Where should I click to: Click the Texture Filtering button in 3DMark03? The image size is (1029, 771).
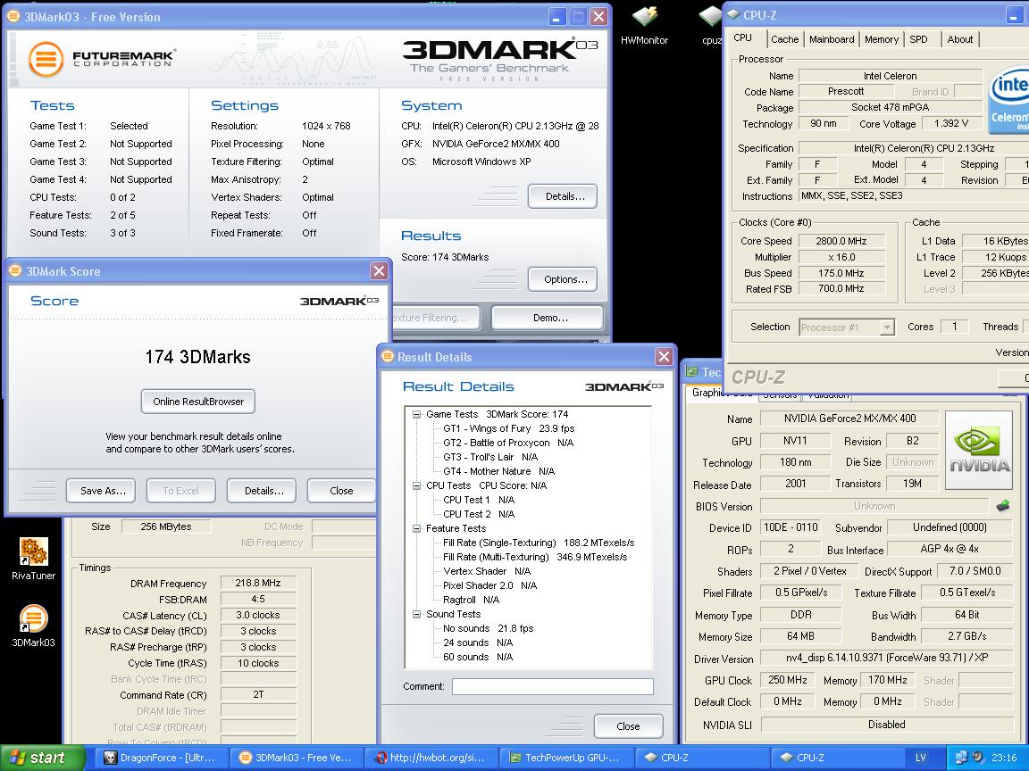435,318
